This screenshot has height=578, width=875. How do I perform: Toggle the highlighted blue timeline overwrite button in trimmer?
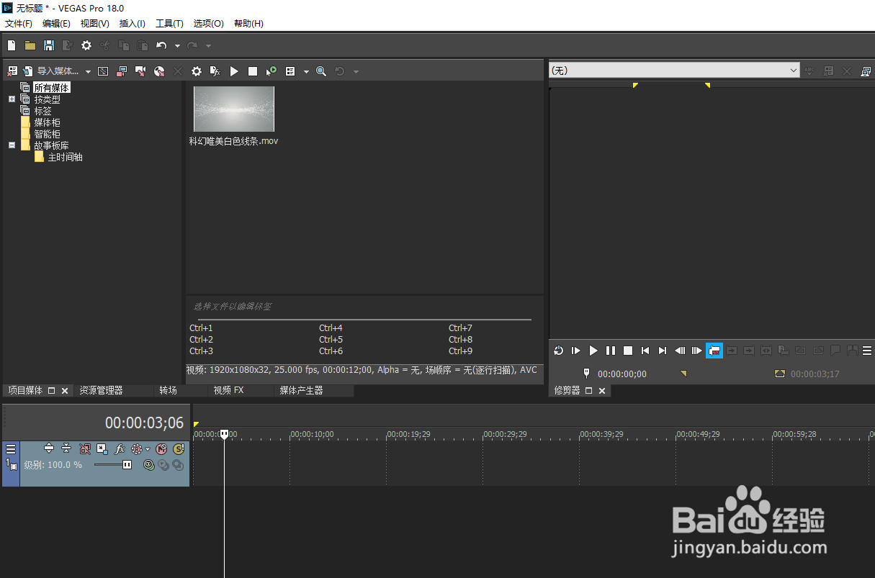[x=714, y=351]
